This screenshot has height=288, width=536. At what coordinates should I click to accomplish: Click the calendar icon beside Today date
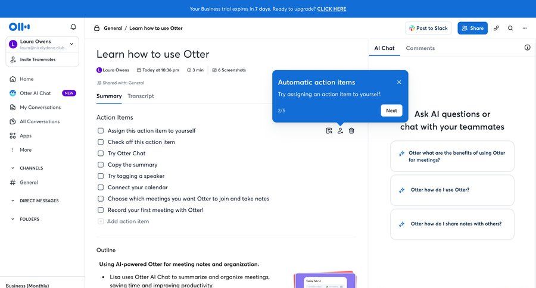tap(139, 70)
